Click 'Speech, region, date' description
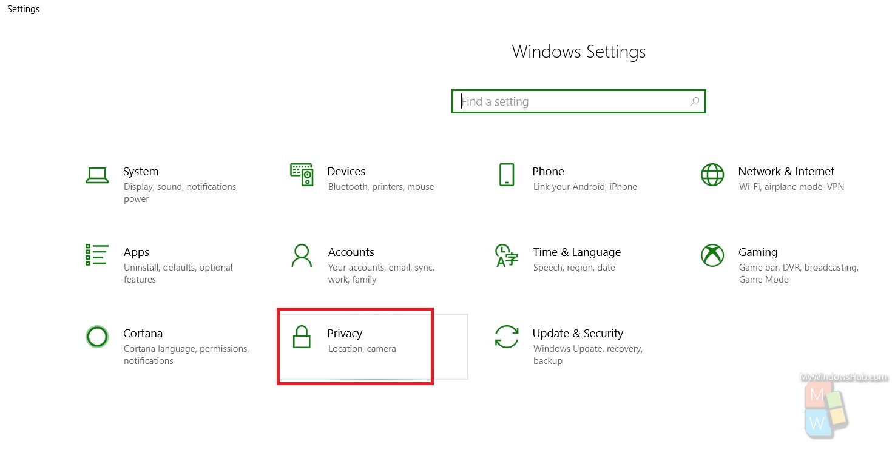The image size is (892, 458). (x=574, y=268)
